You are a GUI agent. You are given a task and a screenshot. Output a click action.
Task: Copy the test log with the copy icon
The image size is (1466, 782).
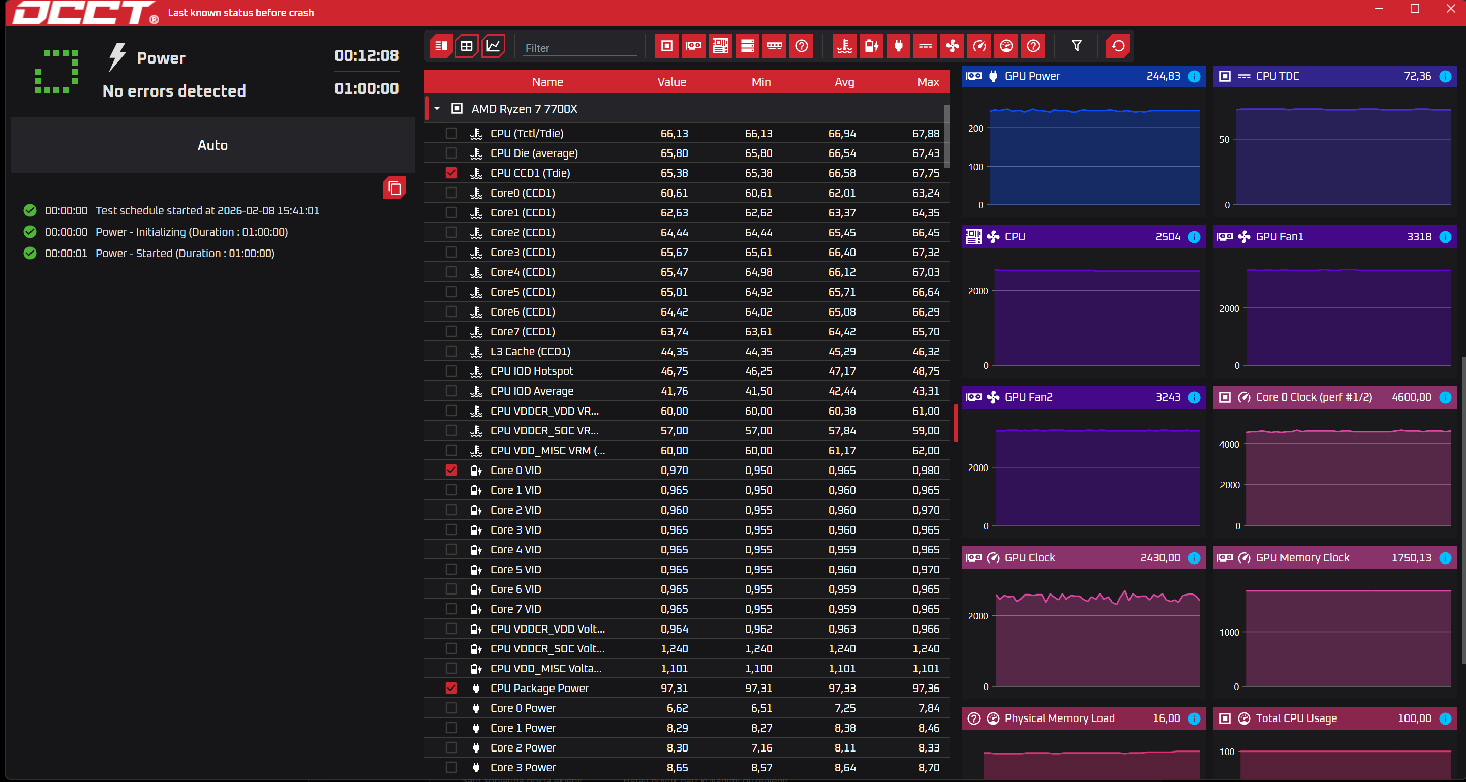(394, 188)
